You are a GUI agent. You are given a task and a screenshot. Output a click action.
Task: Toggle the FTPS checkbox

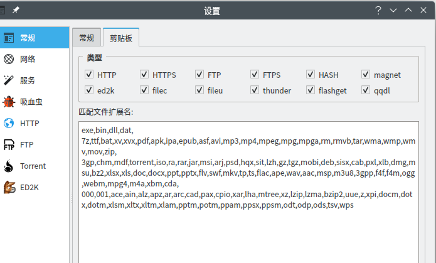tap(255, 75)
